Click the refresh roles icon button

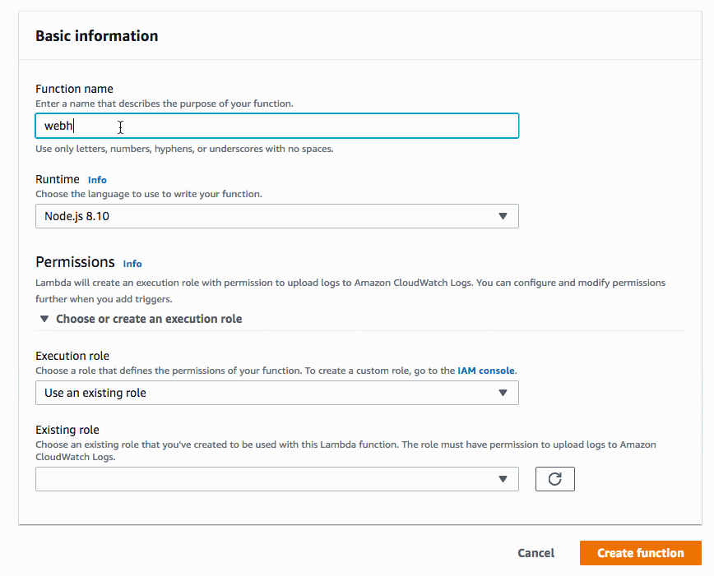pos(554,479)
